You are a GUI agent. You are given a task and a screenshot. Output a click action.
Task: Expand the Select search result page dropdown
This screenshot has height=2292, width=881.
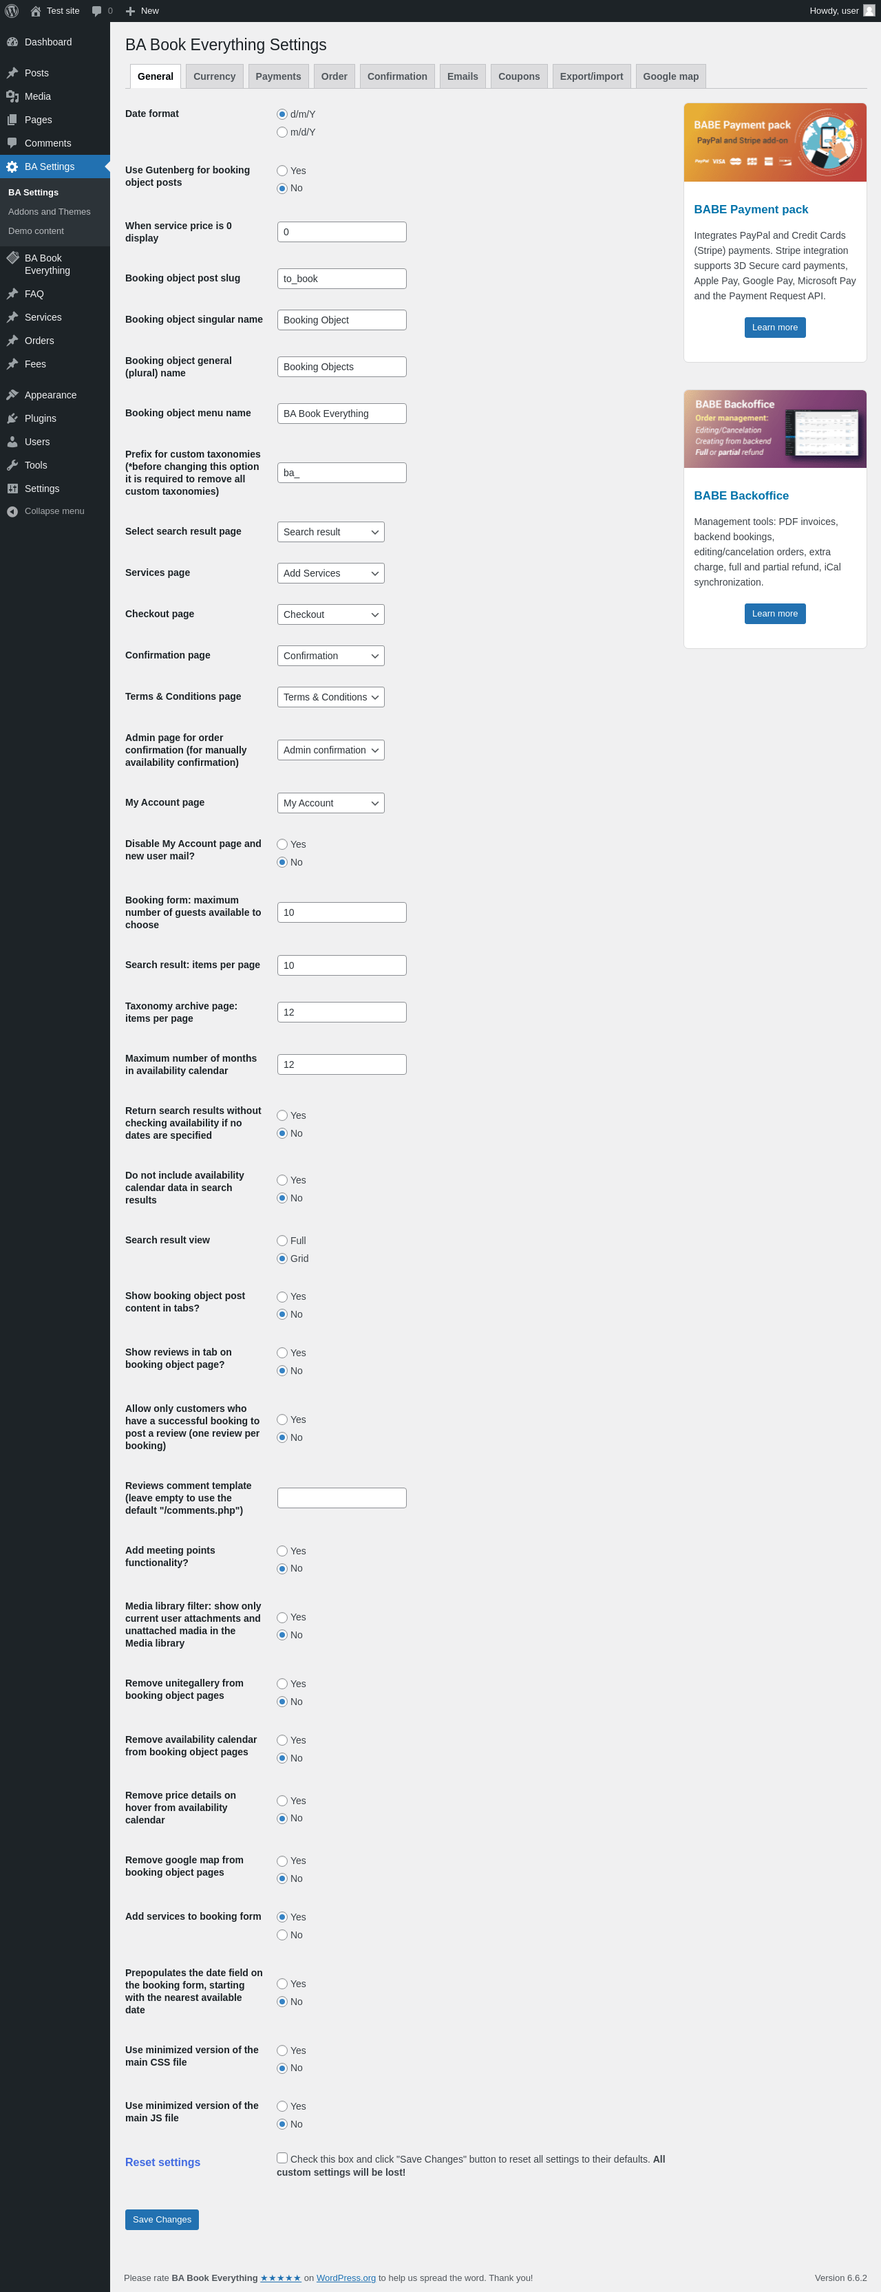coord(330,532)
